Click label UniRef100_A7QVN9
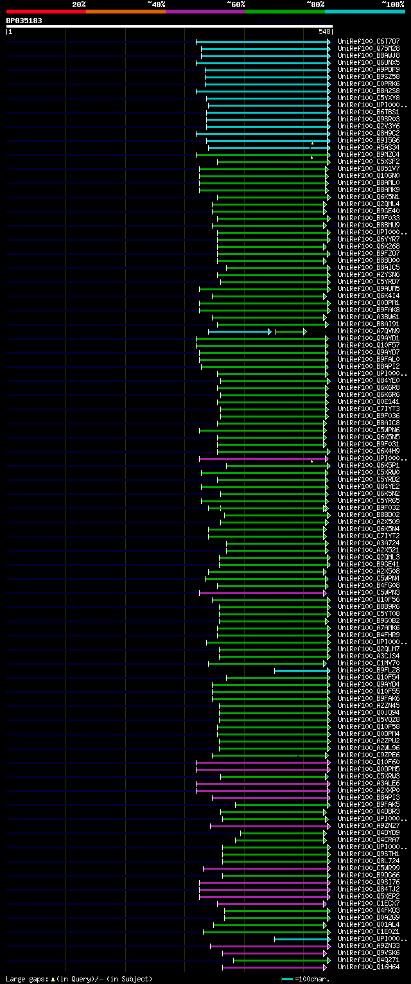The width and height of the screenshot is (411, 984). [x=369, y=331]
